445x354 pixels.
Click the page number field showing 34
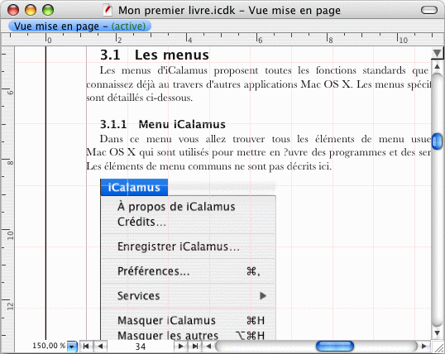tap(141, 347)
